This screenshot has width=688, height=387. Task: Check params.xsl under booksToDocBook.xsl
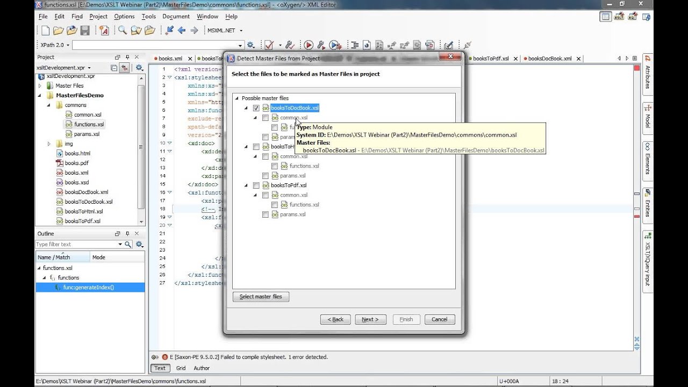(x=265, y=137)
